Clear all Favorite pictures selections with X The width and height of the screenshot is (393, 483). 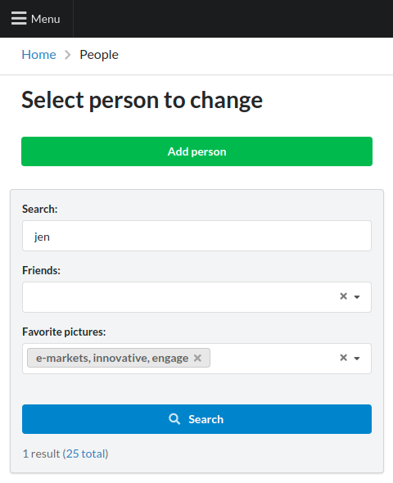click(343, 358)
